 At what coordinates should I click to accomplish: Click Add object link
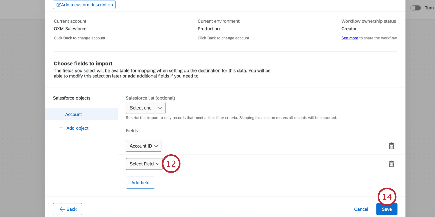click(77, 128)
